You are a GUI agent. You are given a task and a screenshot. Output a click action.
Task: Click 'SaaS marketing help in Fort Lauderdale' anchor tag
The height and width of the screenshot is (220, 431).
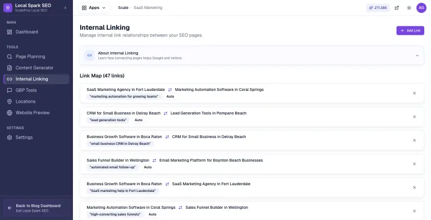pyautogui.click(x=123, y=191)
